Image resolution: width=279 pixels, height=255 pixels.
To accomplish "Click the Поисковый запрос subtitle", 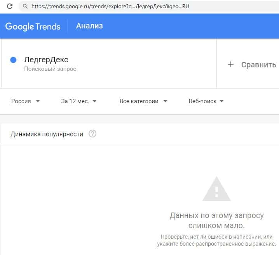I will (x=50, y=69).
